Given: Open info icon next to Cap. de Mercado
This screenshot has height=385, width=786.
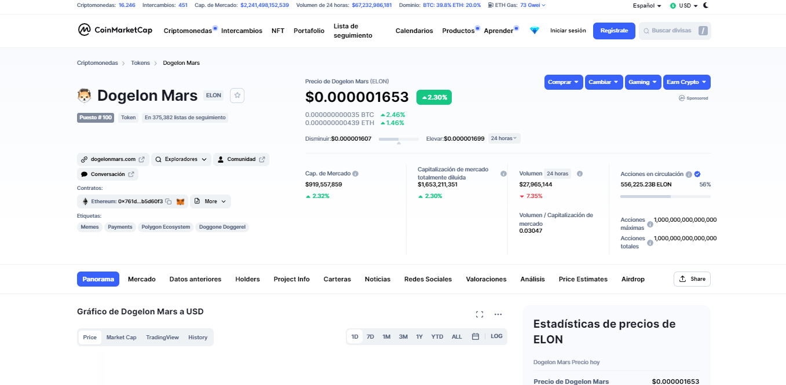Looking at the screenshot, I should (x=356, y=174).
